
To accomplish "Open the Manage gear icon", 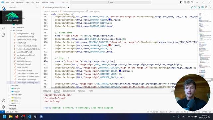I will click(3, 107).
